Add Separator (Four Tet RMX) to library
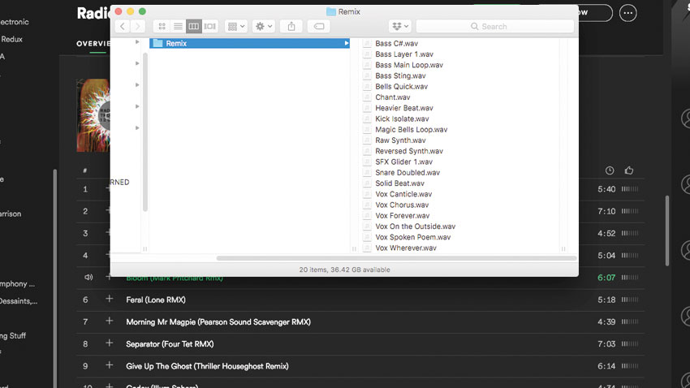Image resolution: width=690 pixels, height=388 pixels. coord(109,343)
